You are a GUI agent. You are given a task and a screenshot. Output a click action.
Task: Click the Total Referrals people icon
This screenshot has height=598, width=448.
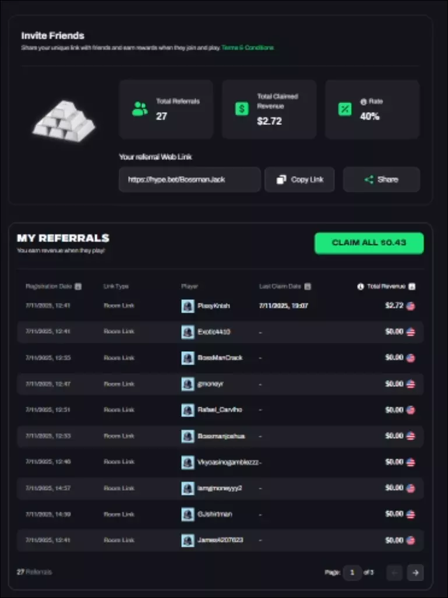tap(140, 109)
